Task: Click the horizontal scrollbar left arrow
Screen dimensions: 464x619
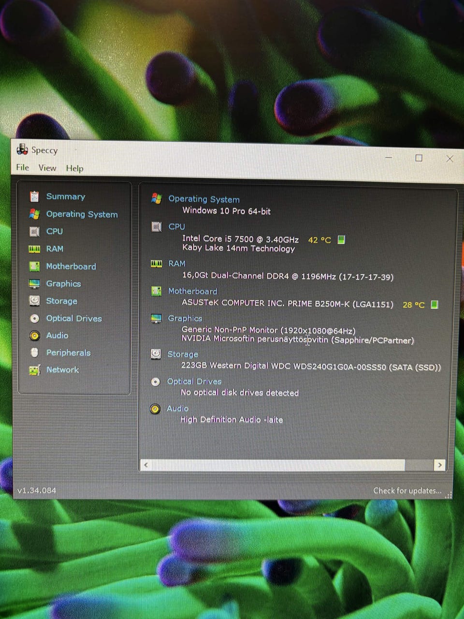Action: point(146,465)
